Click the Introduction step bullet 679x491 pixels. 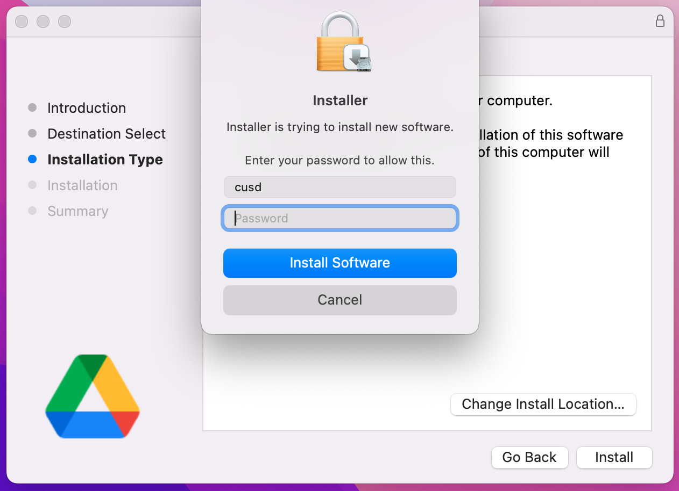point(32,107)
